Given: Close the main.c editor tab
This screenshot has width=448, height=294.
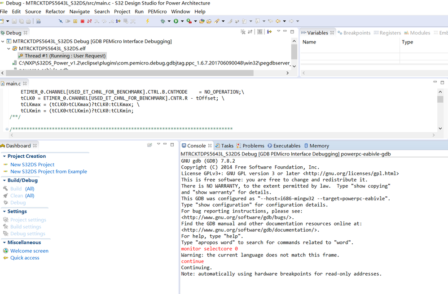Looking at the screenshot, I should 25,83.
